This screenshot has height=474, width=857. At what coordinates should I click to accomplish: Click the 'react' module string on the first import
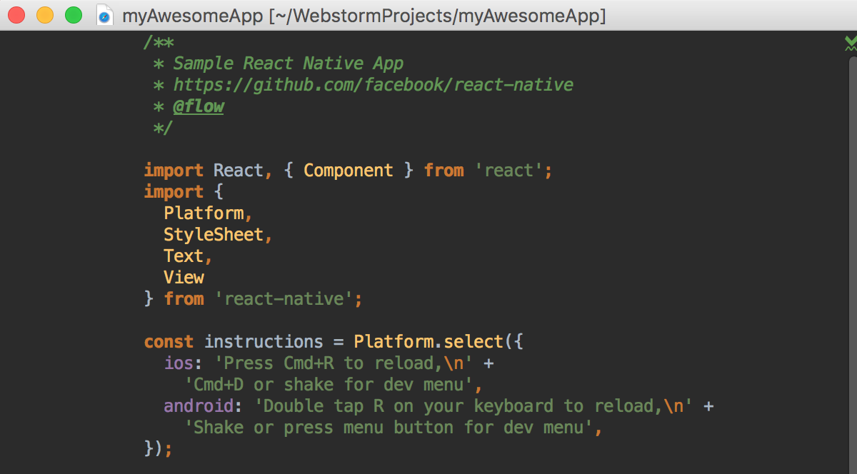[508, 171]
